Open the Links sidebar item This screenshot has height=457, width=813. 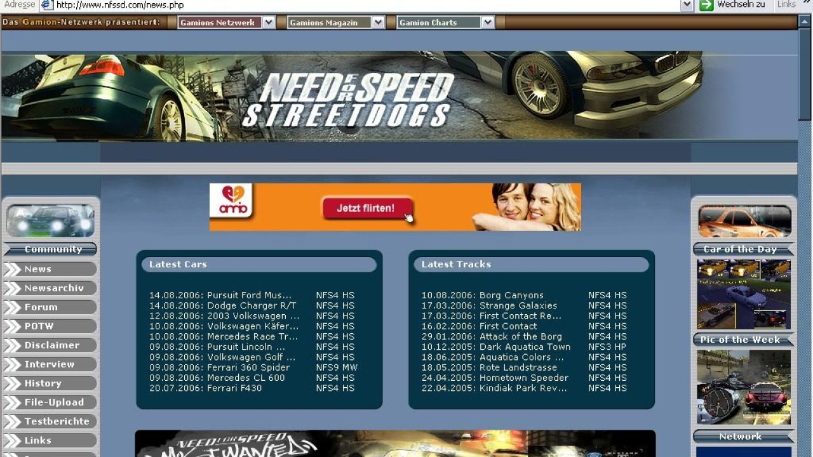[x=38, y=440]
